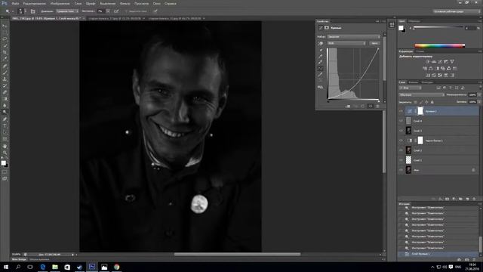483x272 pixels.
Task: Choose draw-curve pencil mode in Curves
Action: (x=321, y=75)
